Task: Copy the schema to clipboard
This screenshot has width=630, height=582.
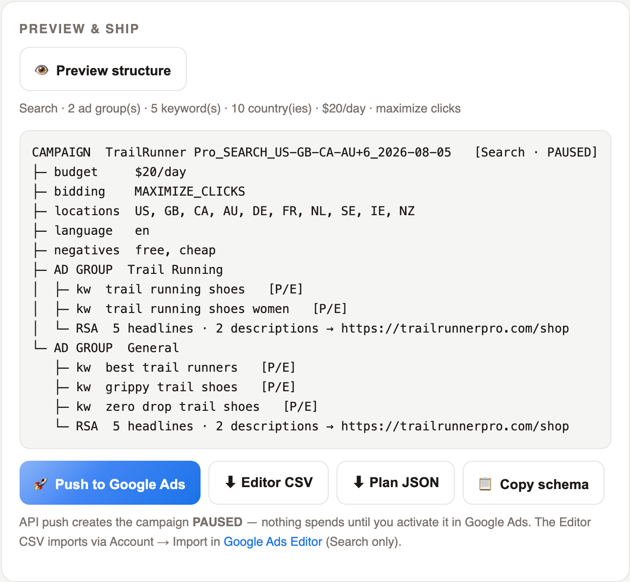Action: pos(534,483)
